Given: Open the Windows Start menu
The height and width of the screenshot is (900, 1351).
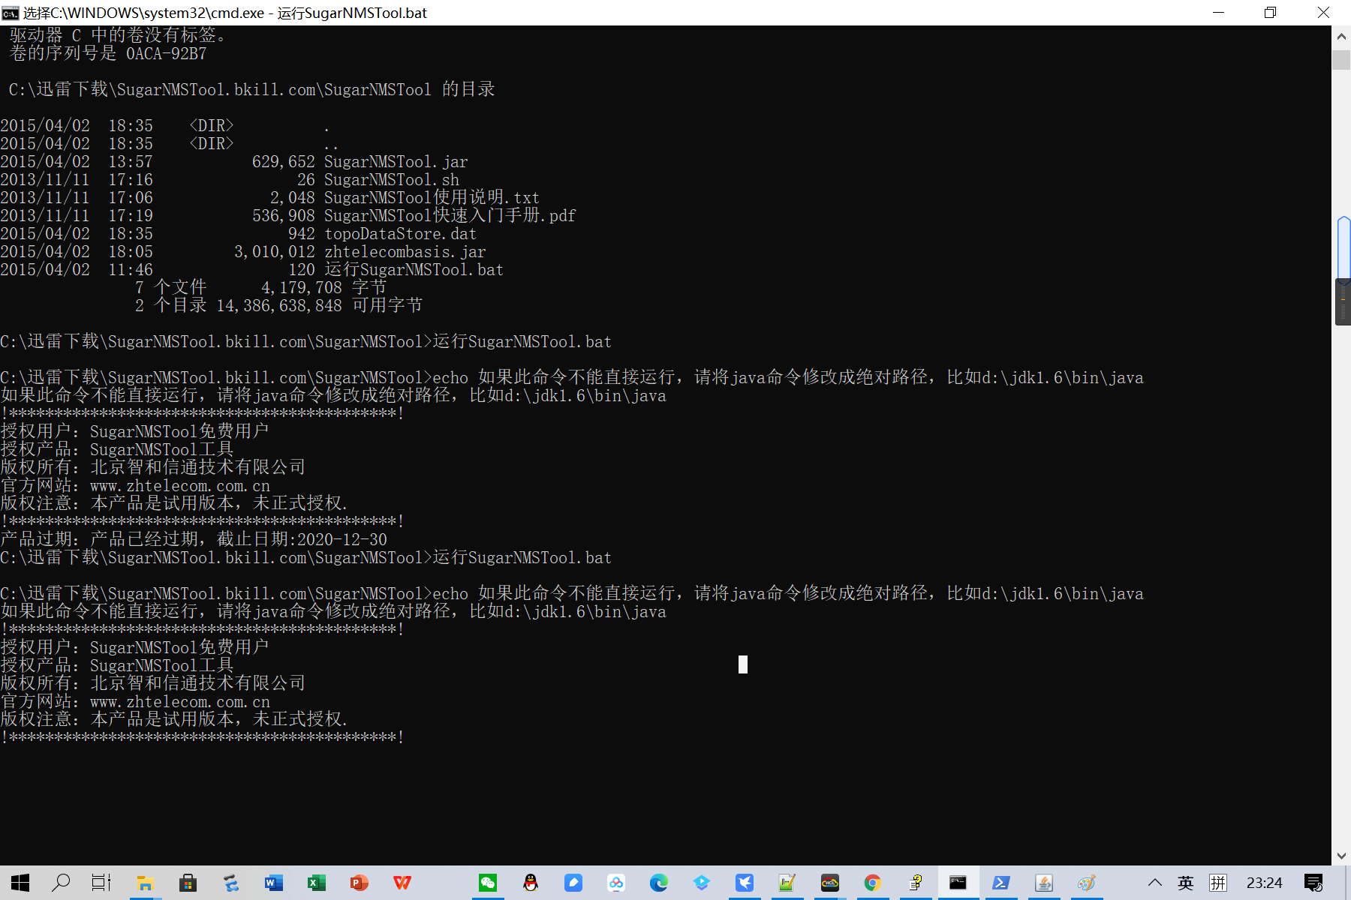Looking at the screenshot, I should 20,883.
